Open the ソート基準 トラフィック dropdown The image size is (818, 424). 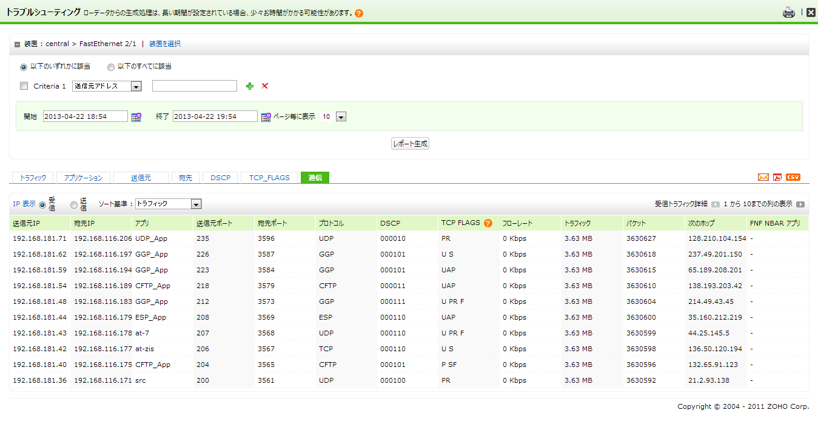(x=196, y=204)
